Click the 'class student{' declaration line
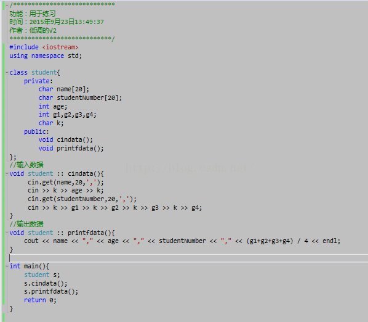The height and width of the screenshot is (322, 368). click(34, 72)
